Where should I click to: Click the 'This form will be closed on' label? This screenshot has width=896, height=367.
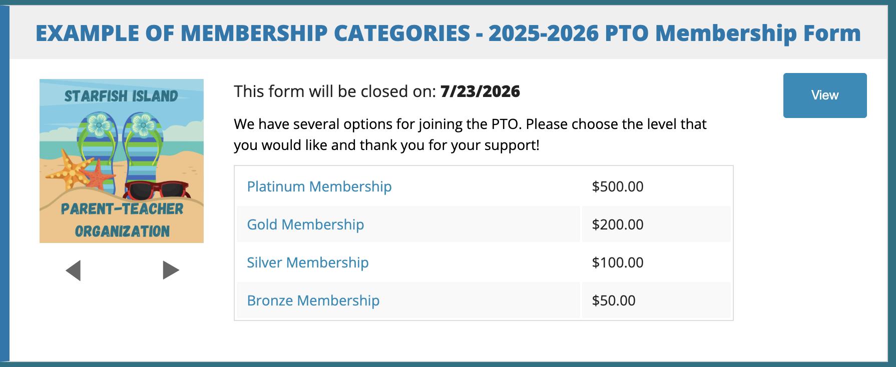point(335,91)
